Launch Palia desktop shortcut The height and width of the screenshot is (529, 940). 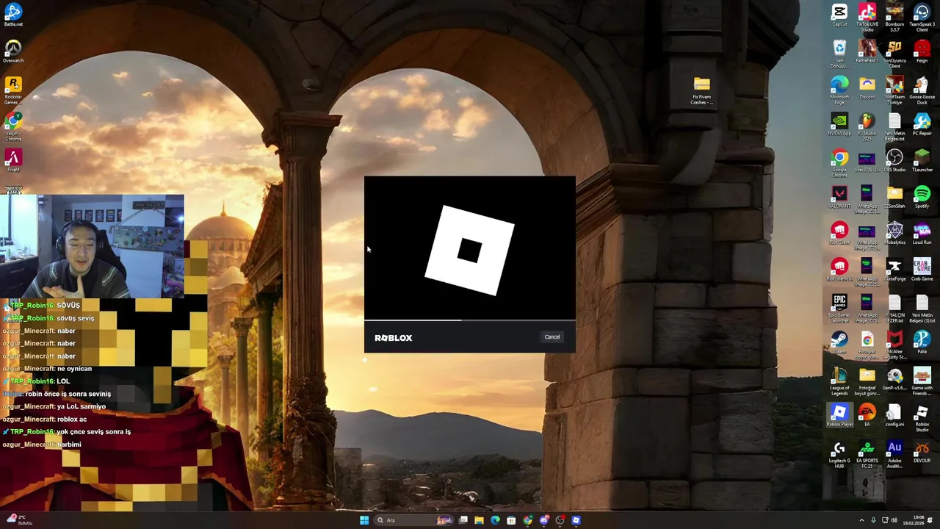[922, 342]
